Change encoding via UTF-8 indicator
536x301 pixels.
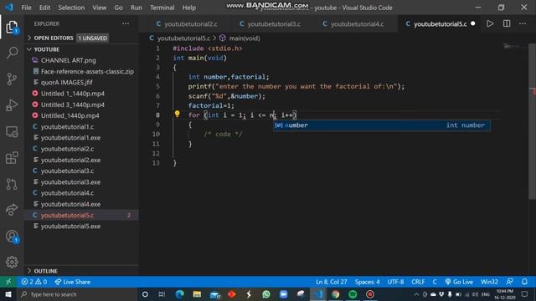pyautogui.click(x=395, y=282)
